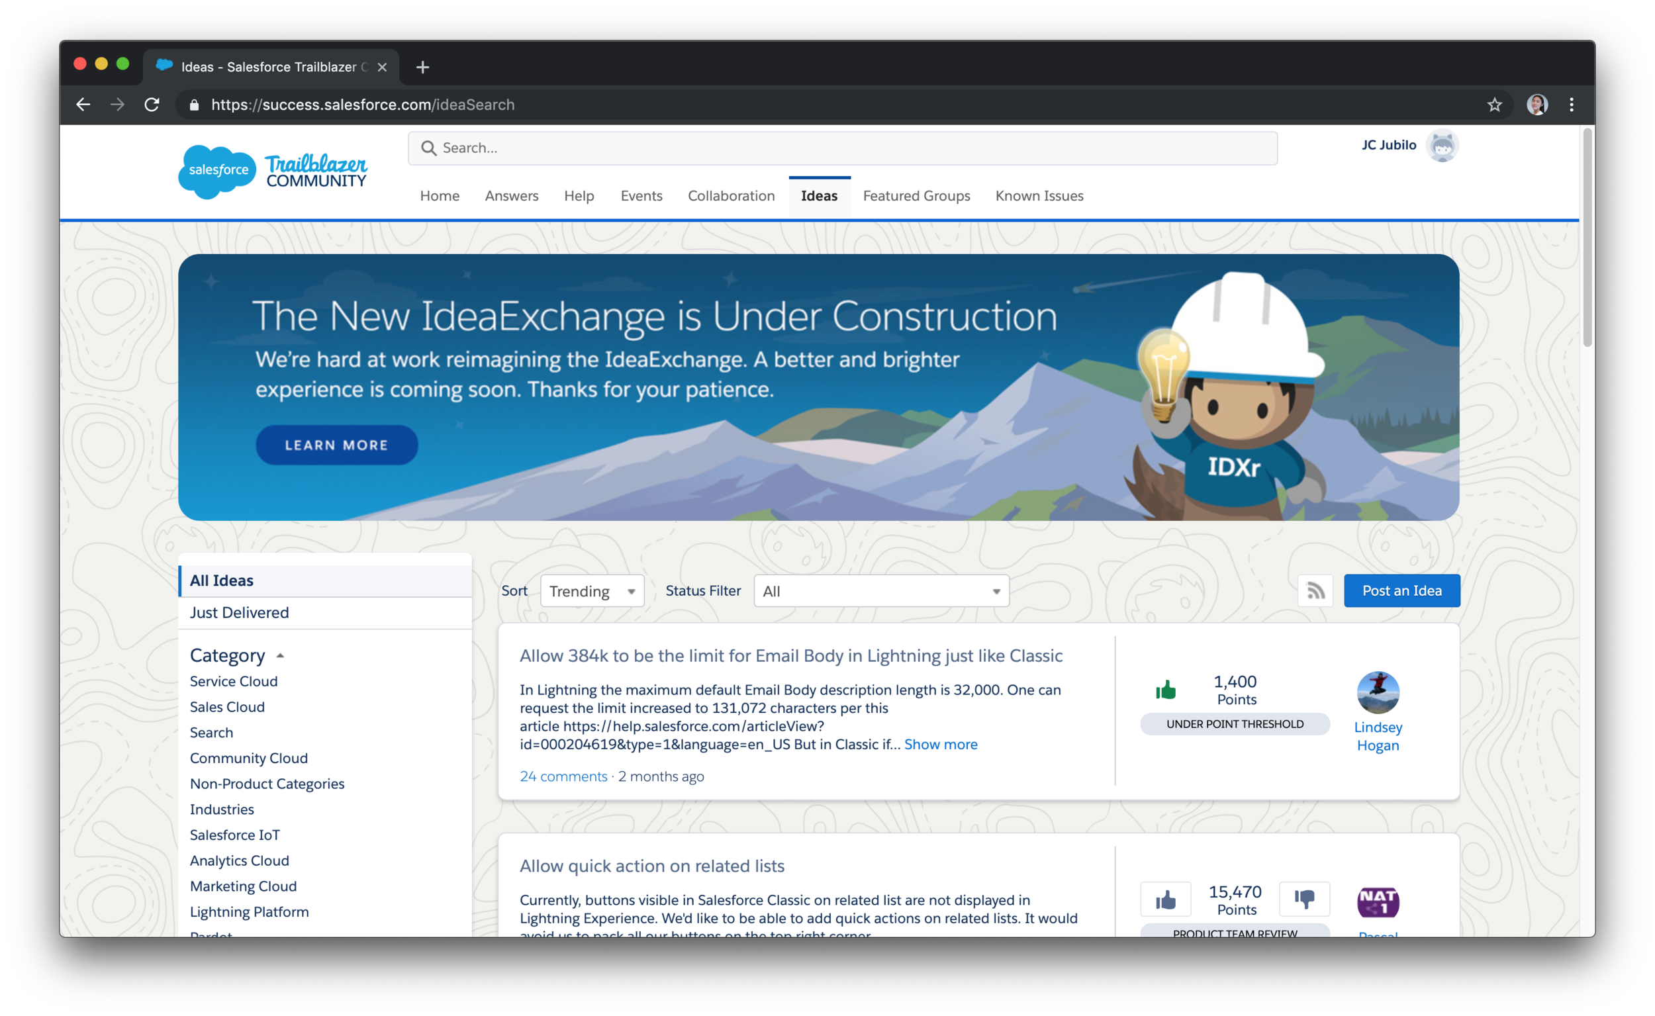The height and width of the screenshot is (1016, 1655).
Task: Filter by Salesforce IoT category
Action: point(234,835)
